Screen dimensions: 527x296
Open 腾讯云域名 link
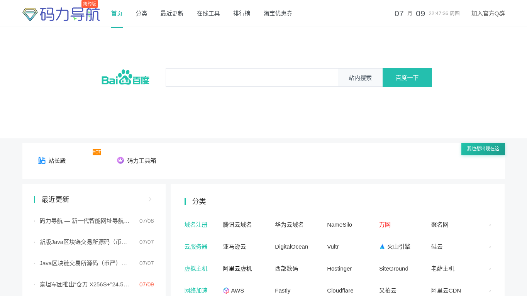[x=237, y=225]
